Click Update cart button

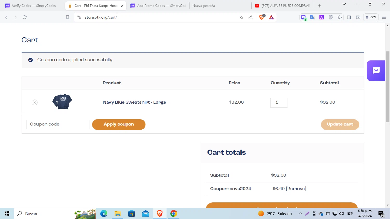[340, 124]
